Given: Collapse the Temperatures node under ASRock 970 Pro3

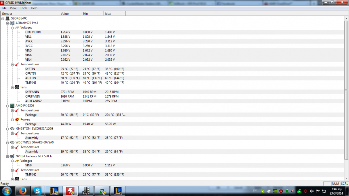Looking at the screenshot, I should [x=12, y=64].
